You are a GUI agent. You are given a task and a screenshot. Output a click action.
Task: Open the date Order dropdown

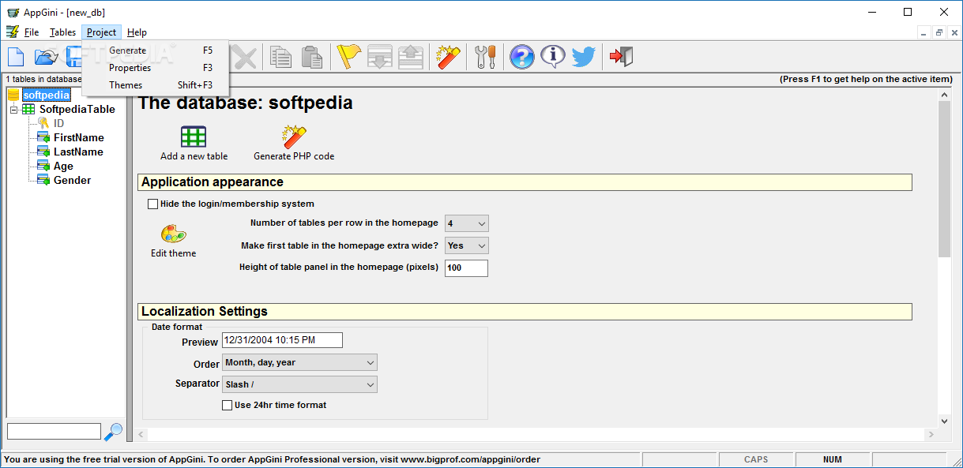299,362
